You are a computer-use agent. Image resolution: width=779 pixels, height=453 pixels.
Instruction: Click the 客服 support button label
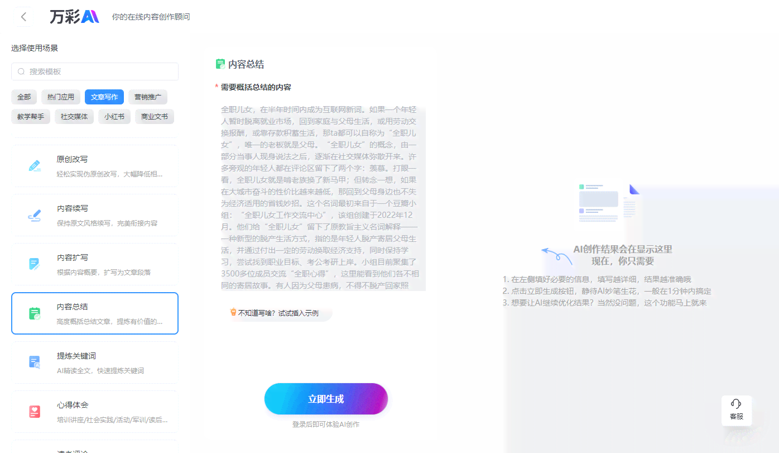coord(736,417)
